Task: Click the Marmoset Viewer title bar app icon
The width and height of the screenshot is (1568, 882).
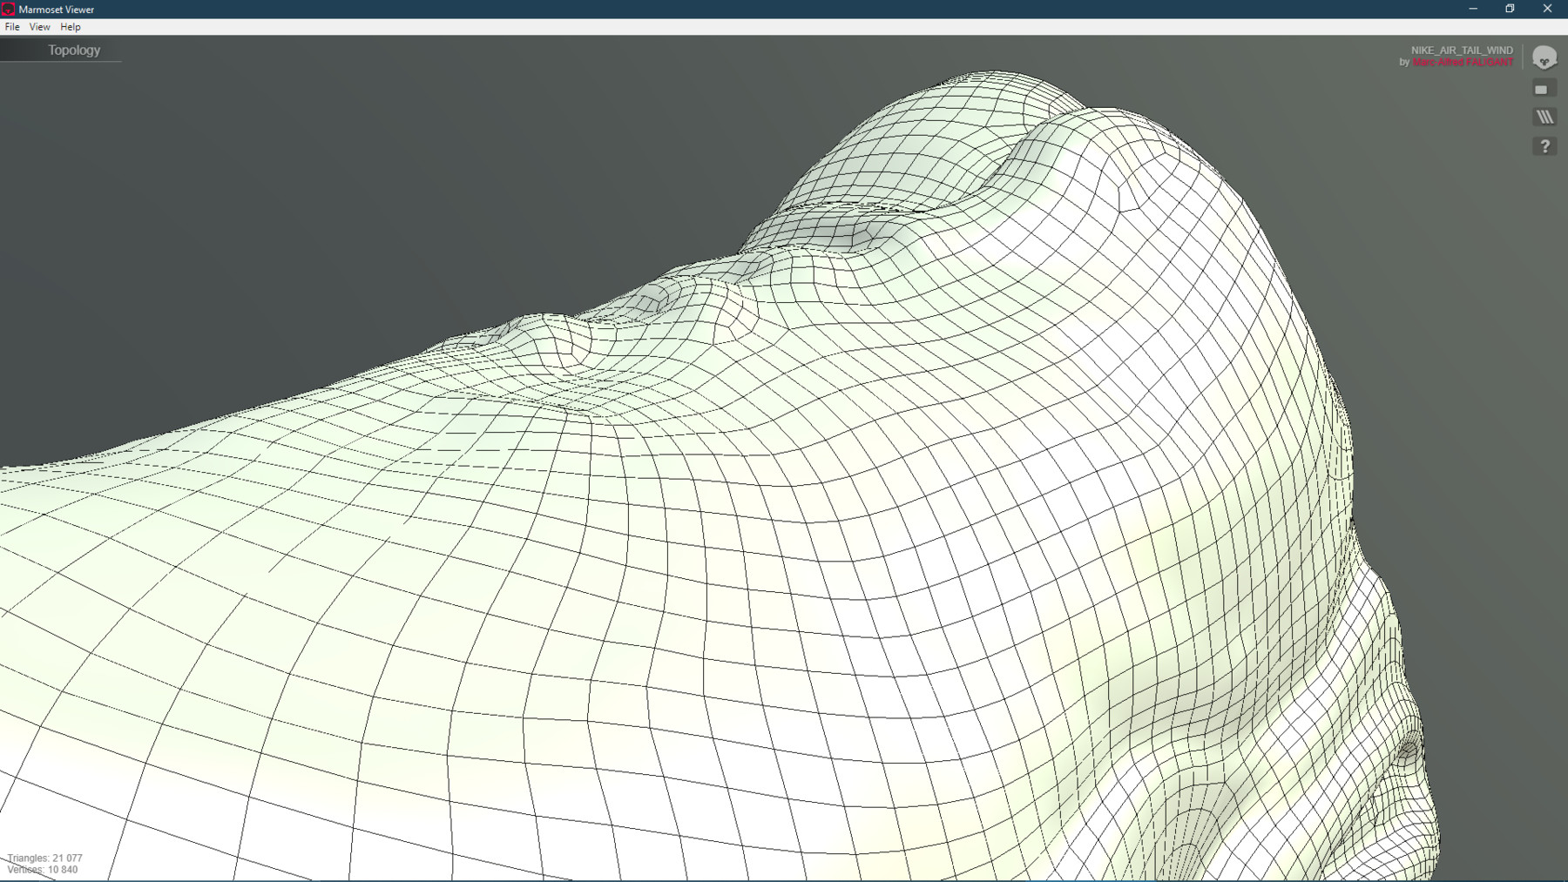Action: click(x=9, y=9)
